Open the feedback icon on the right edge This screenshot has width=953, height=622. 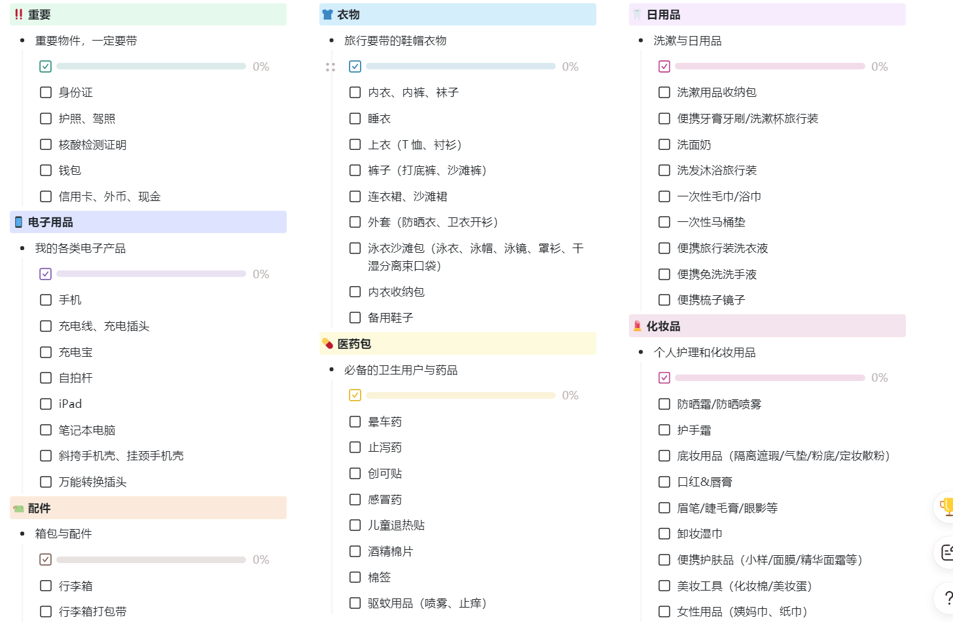[x=945, y=552]
